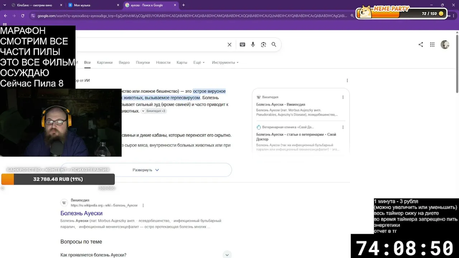Click the 'Вопросы по теме' heading
This screenshot has height=258, width=459.
(x=81, y=242)
